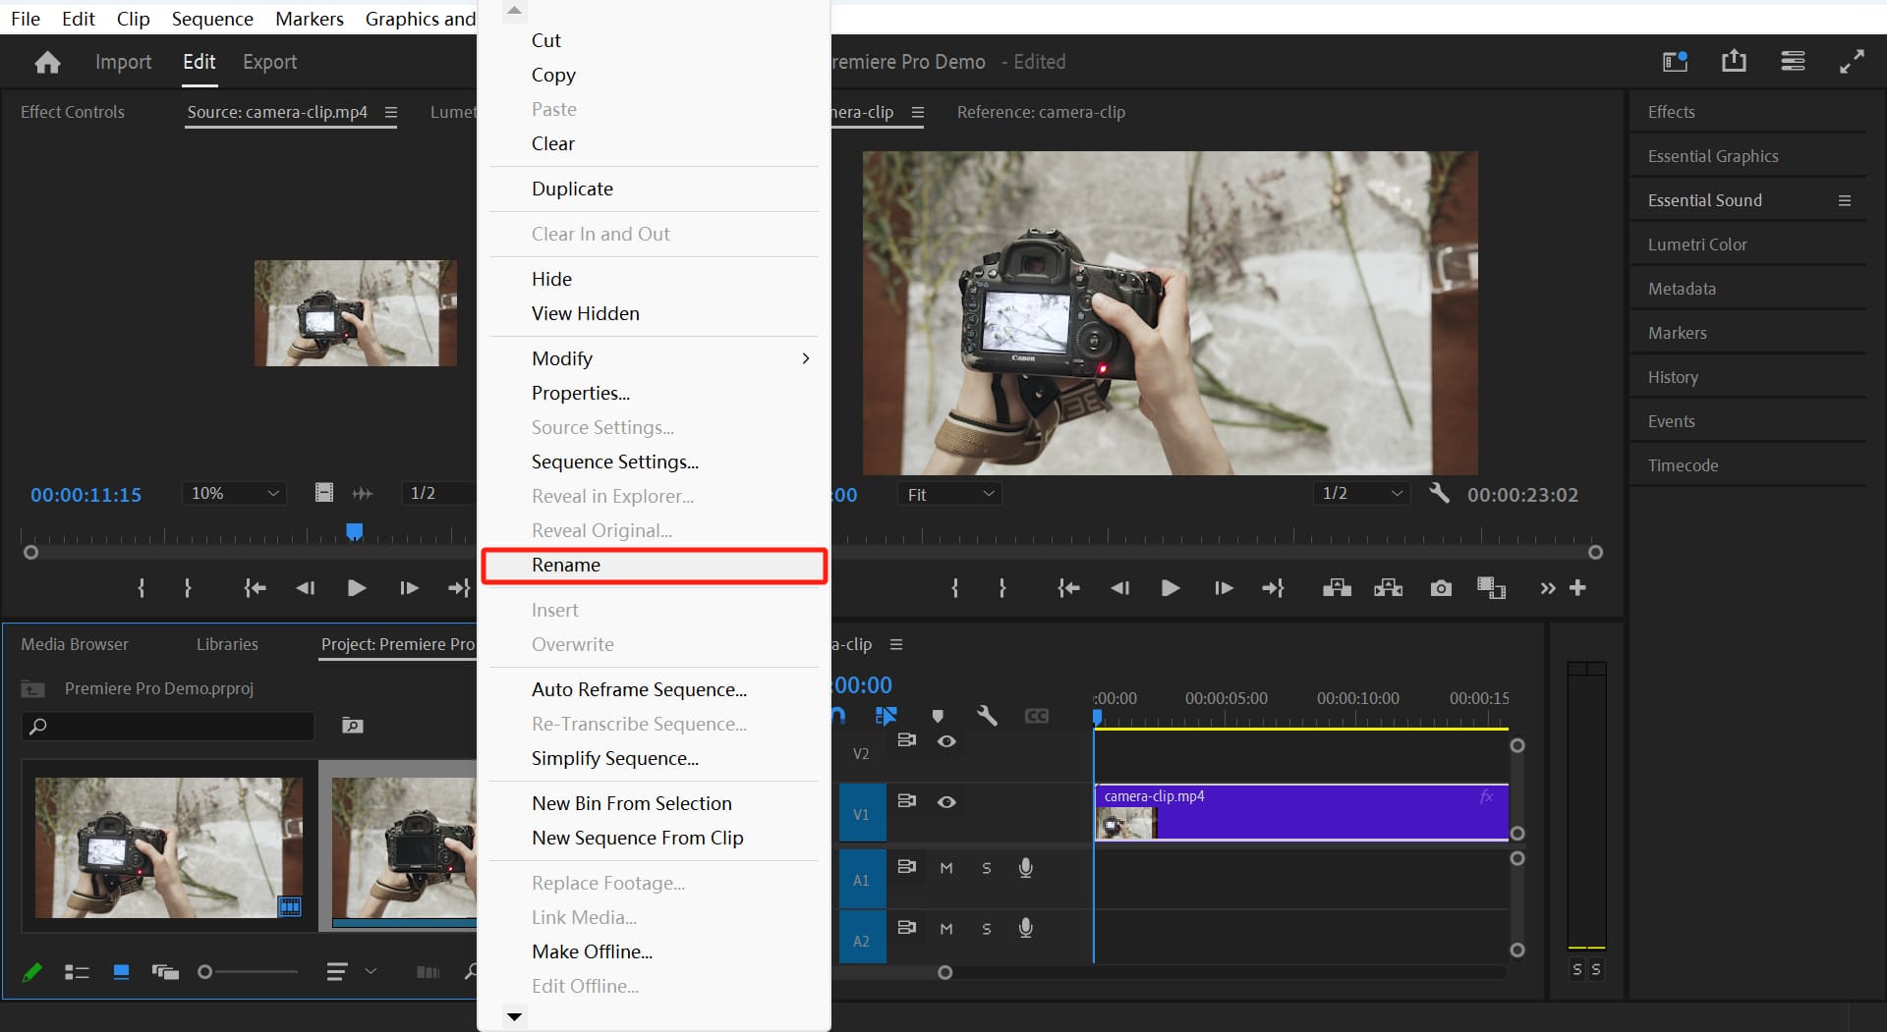Click the Lift icon in Program Monitor

point(1337,587)
